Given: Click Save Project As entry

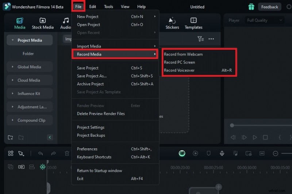Looking at the screenshot, I should click(115, 76).
